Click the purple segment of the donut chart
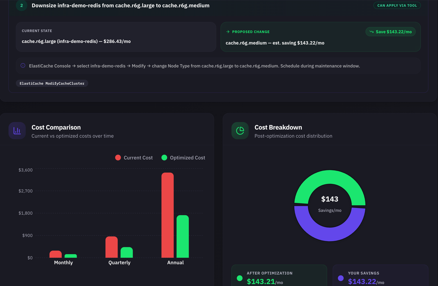438x286 pixels. pyautogui.click(x=330, y=234)
